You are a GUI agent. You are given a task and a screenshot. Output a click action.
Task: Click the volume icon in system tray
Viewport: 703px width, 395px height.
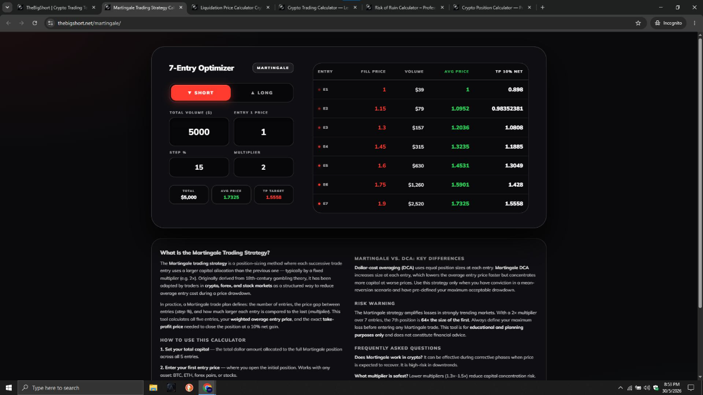point(646,387)
